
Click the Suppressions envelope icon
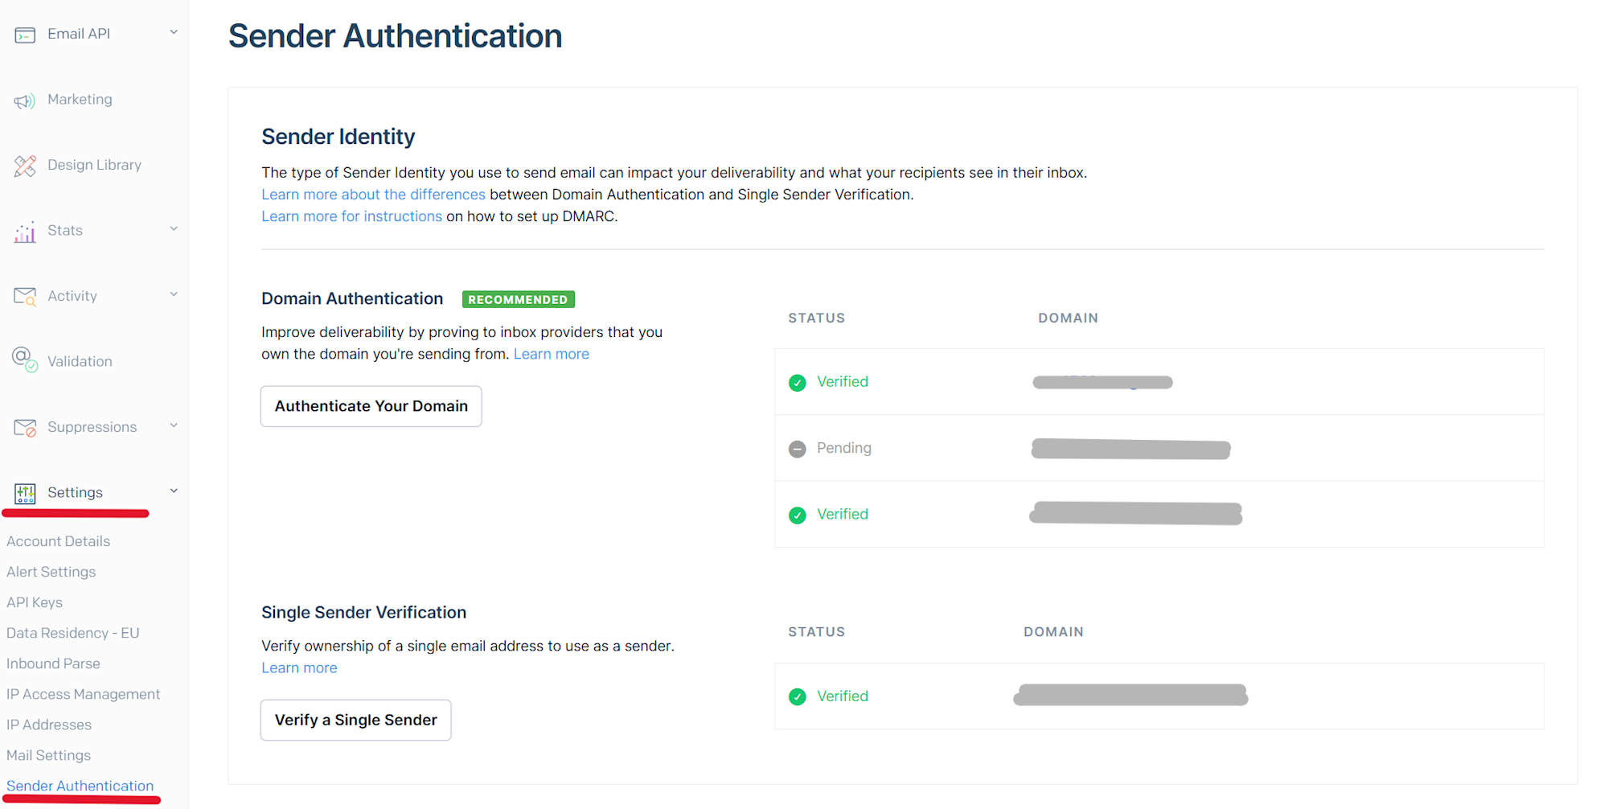click(x=25, y=428)
